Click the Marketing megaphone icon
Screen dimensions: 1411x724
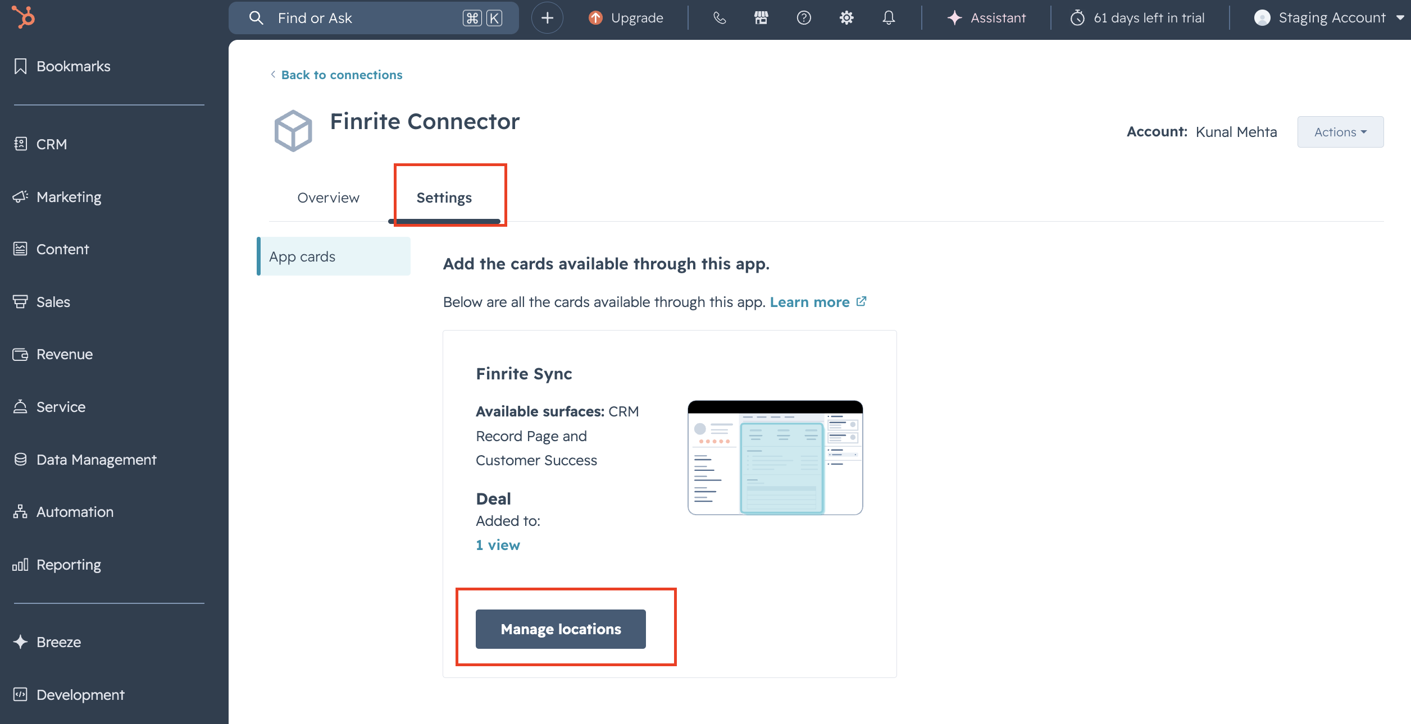click(20, 197)
